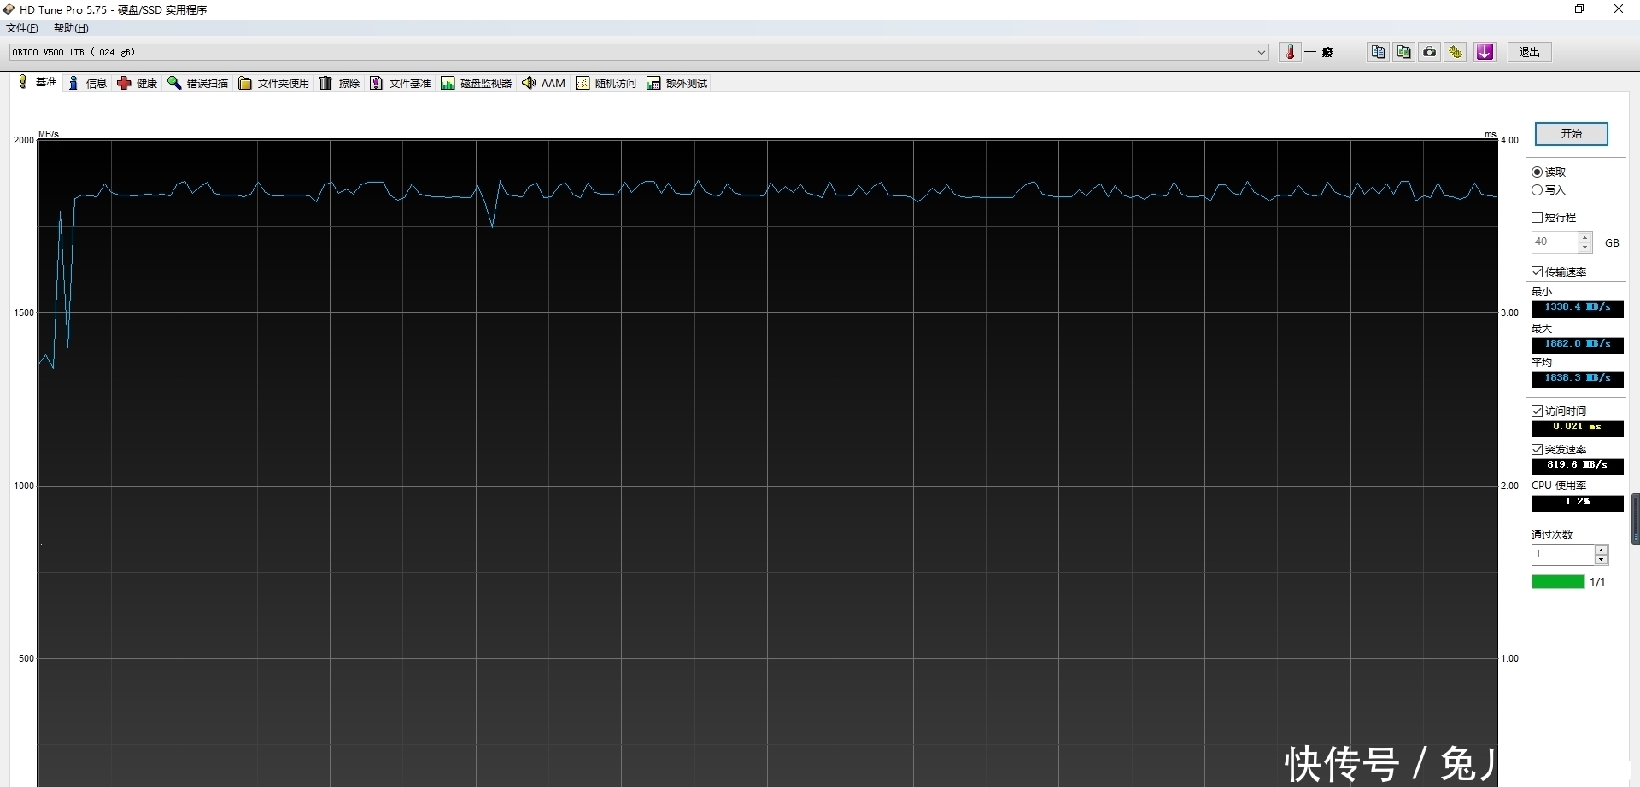This screenshot has height=787, width=1640.
Task: Open the 文件夹使用 folder usage tab
Action: click(x=273, y=83)
